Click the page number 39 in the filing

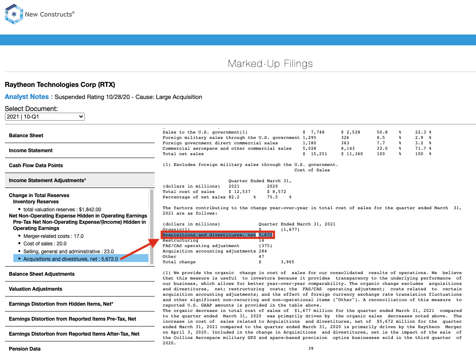pyautogui.click(x=311, y=349)
